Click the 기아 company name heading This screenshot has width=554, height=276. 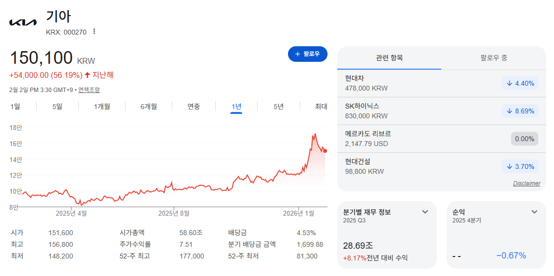[x=59, y=17]
